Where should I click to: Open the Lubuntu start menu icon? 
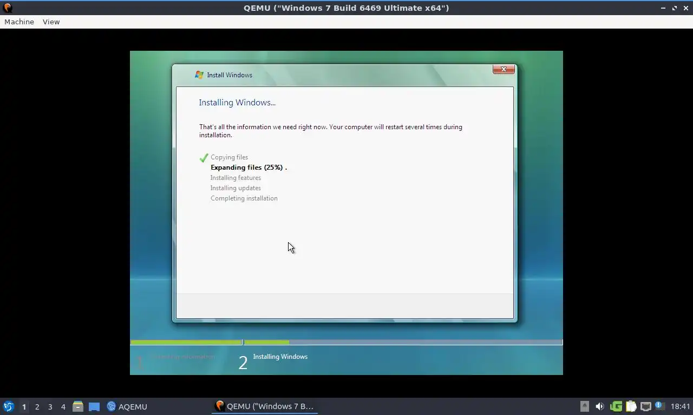pyautogui.click(x=8, y=406)
